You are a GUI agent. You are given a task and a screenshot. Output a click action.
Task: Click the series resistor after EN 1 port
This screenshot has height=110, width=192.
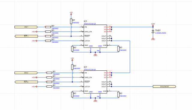point(48,27)
